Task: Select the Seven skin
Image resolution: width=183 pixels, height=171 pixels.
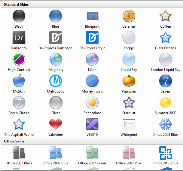Action: (166, 81)
